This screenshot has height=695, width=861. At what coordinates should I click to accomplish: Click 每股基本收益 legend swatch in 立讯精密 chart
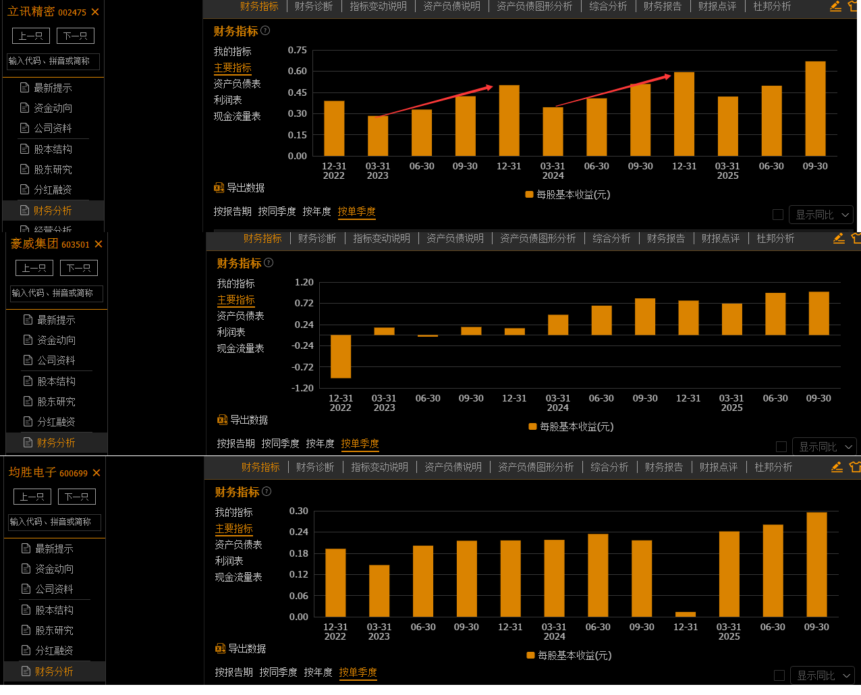[530, 194]
